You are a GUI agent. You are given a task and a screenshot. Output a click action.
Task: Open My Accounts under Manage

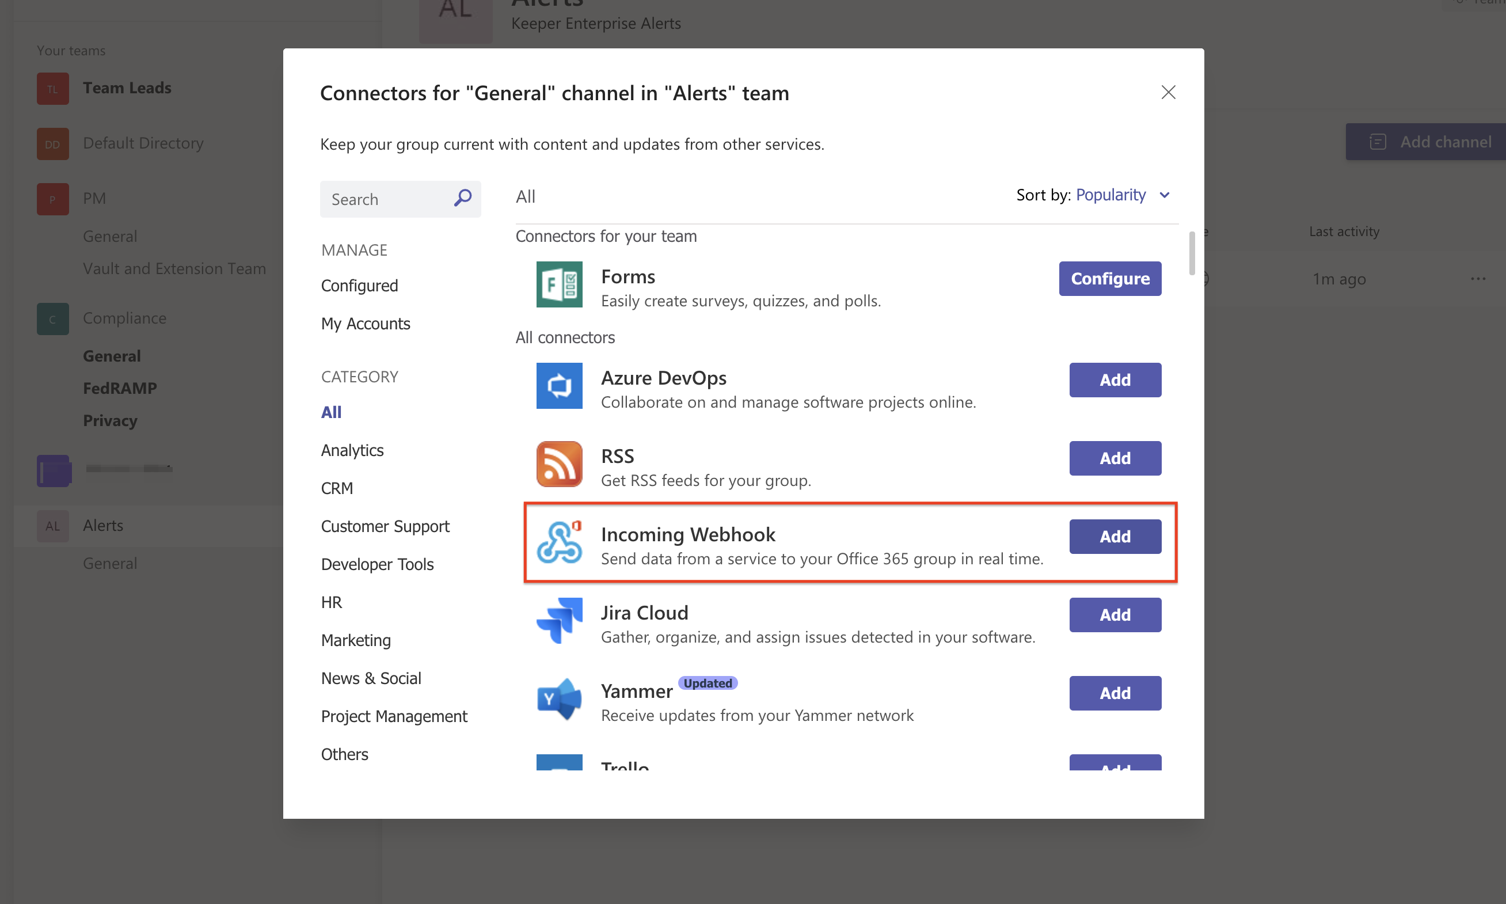pyautogui.click(x=366, y=324)
